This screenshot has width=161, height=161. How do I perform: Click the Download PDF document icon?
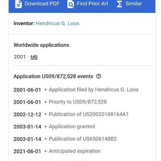click(19, 4)
